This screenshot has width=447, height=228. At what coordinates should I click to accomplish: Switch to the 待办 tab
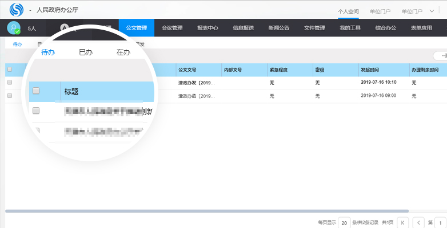[17, 44]
